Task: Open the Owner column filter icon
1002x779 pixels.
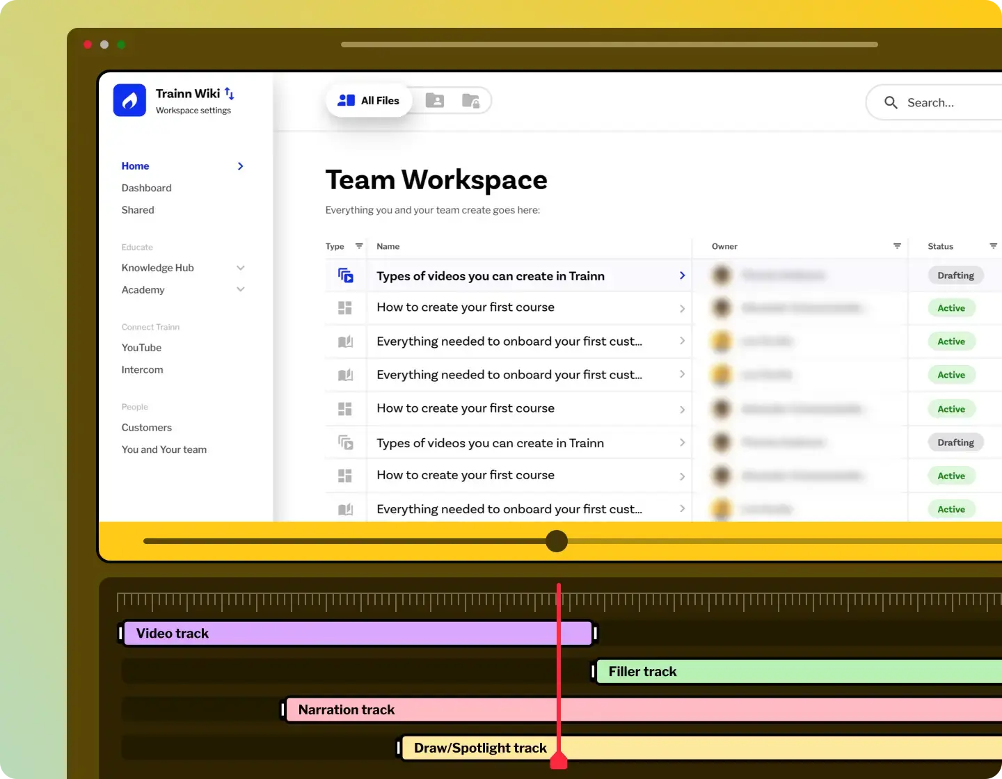Action: [x=897, y=246]
